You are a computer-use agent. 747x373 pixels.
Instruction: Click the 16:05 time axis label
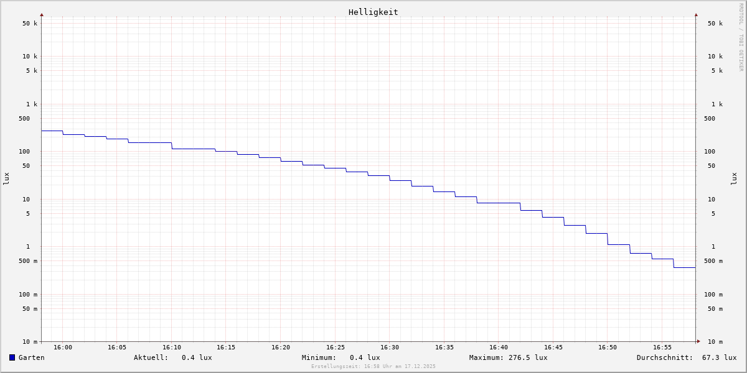[x=117, y=348]
